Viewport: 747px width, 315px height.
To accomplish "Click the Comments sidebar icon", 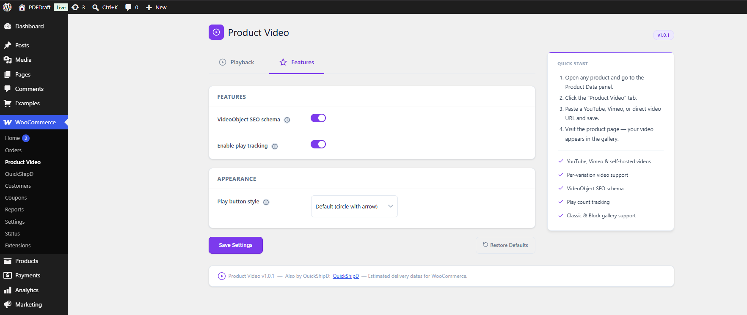I will click(x=8, y=89).
